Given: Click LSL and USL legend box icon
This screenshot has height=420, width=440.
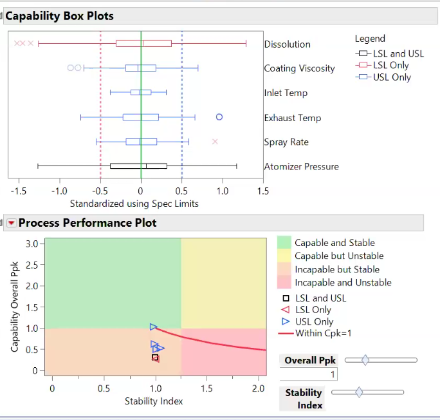Looking at the screenshot, I should pos(363,53).
